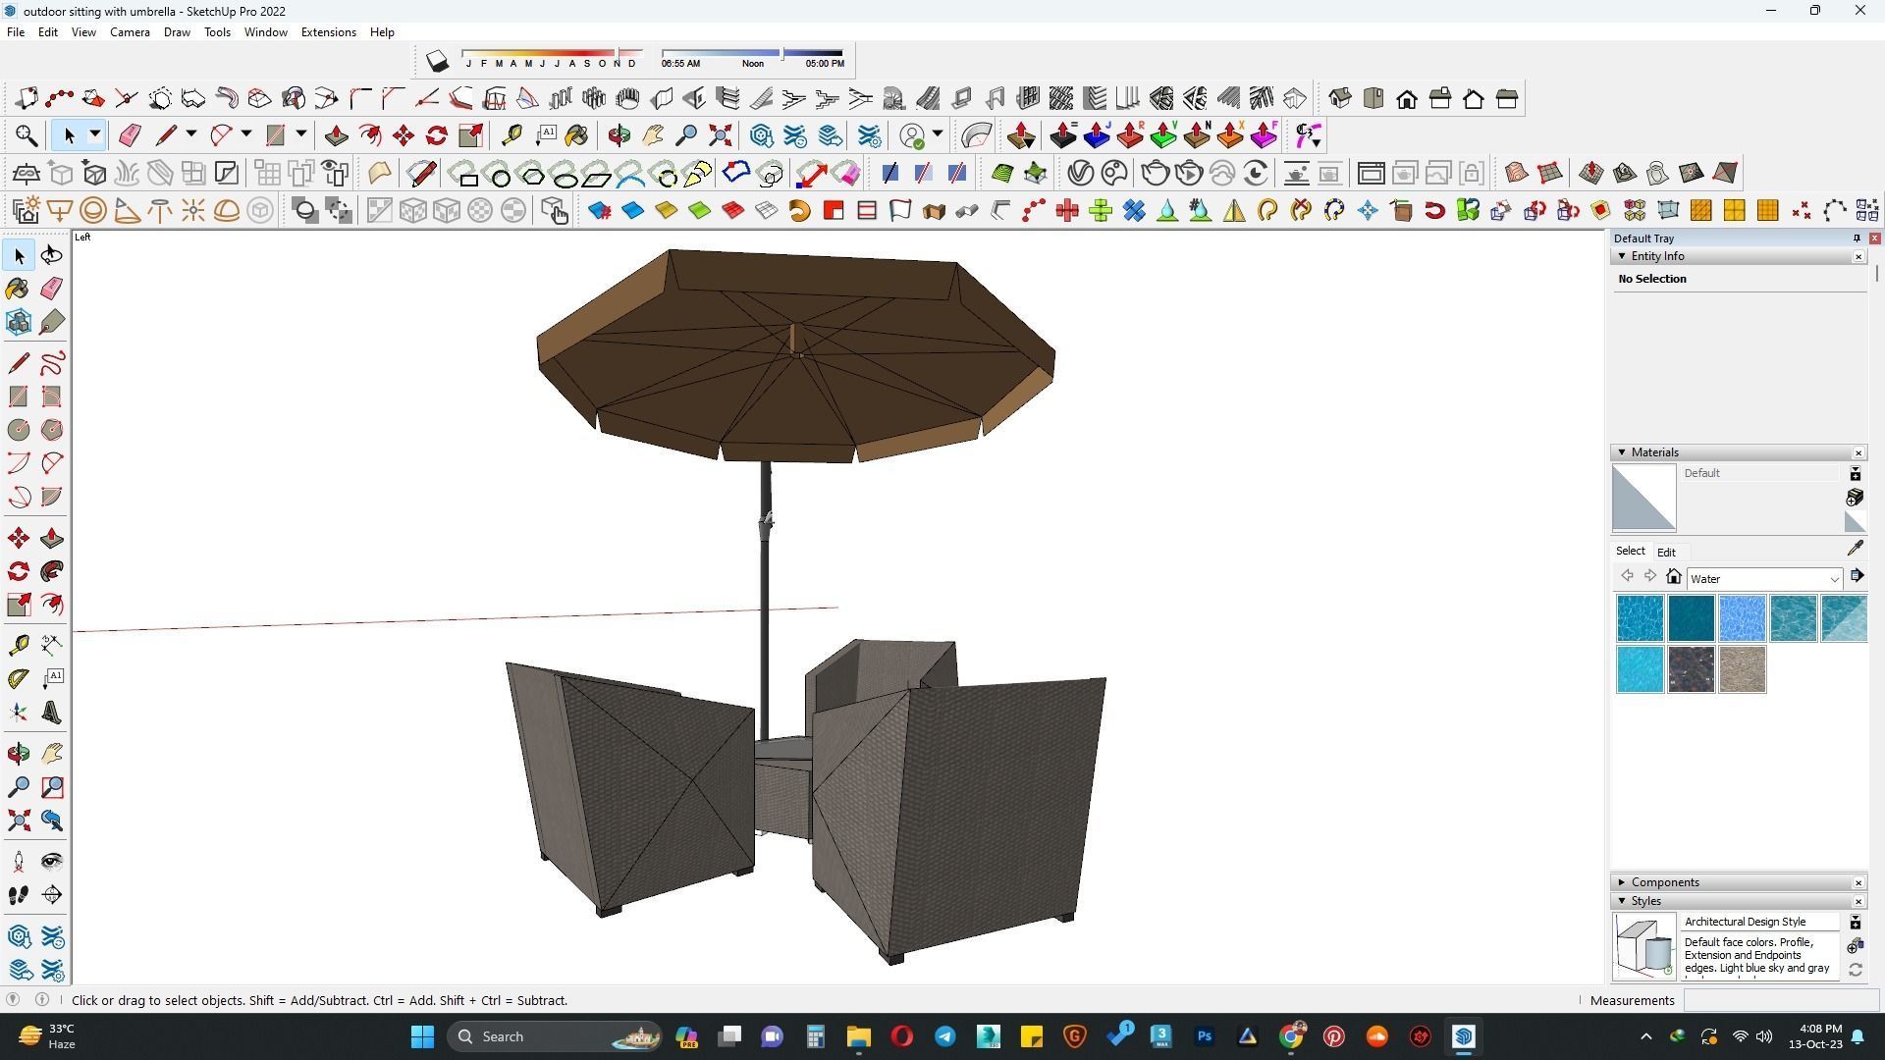
Task: Click Zoom Extents in left toolbar
Action: pyautogui.click(x=18, y=821)
